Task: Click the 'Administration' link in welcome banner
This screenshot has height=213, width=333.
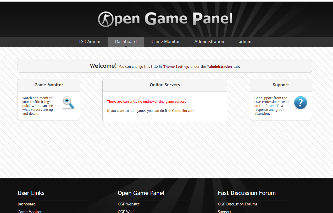Action: click(x=220, y=67)
